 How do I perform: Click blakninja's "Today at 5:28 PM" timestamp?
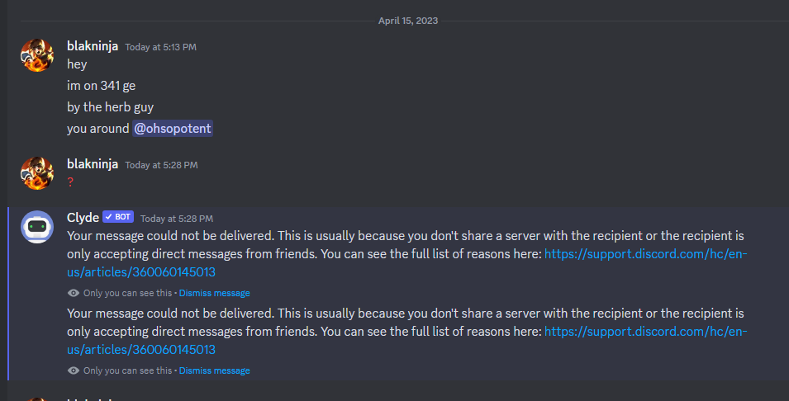coord(161,165)
